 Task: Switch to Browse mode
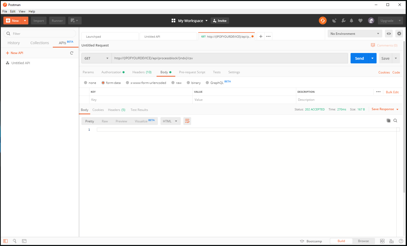click(x=363, y=241)
